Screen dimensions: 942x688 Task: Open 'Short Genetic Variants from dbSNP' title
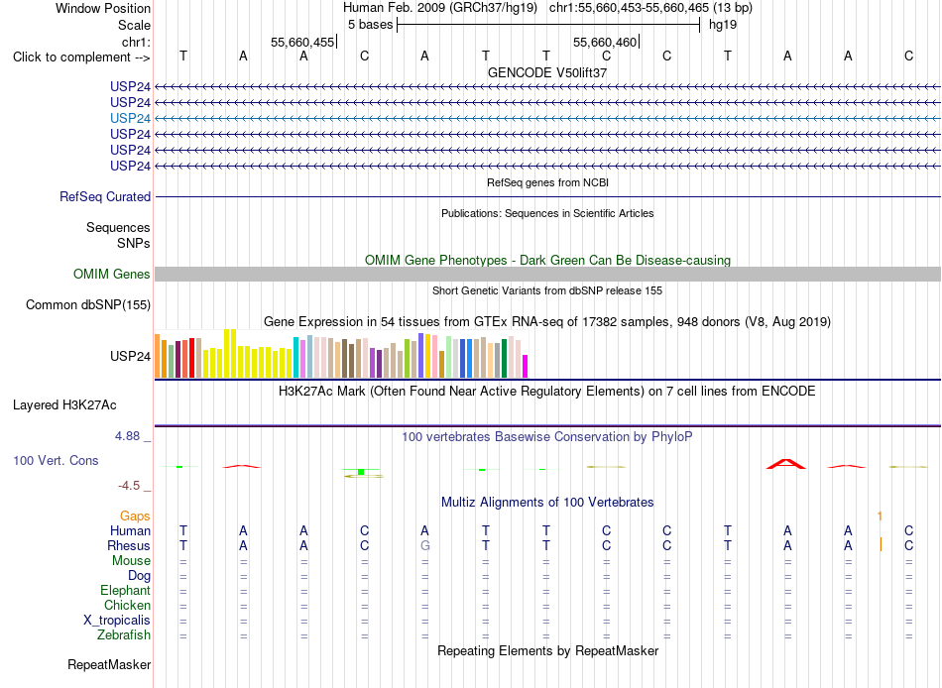[547, 290]
